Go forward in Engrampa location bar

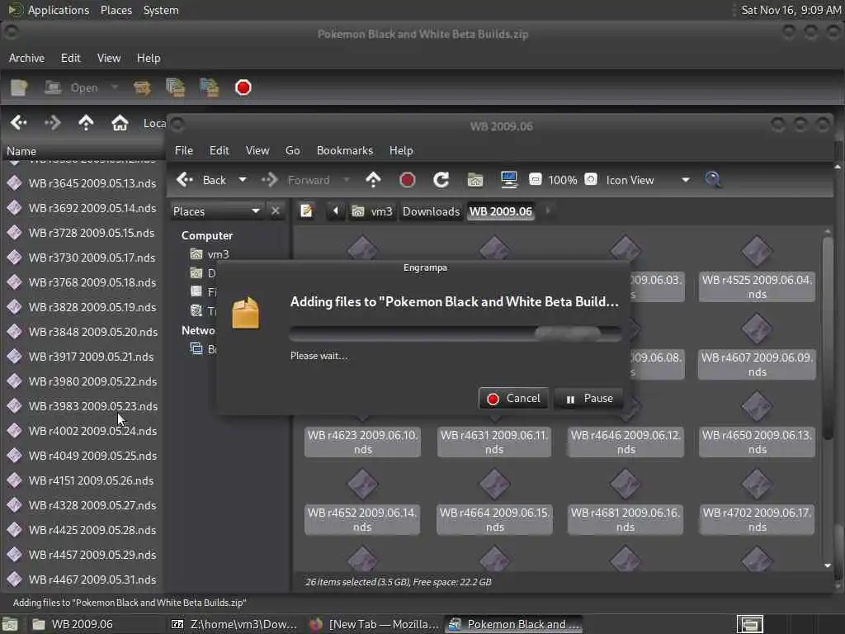52,123
